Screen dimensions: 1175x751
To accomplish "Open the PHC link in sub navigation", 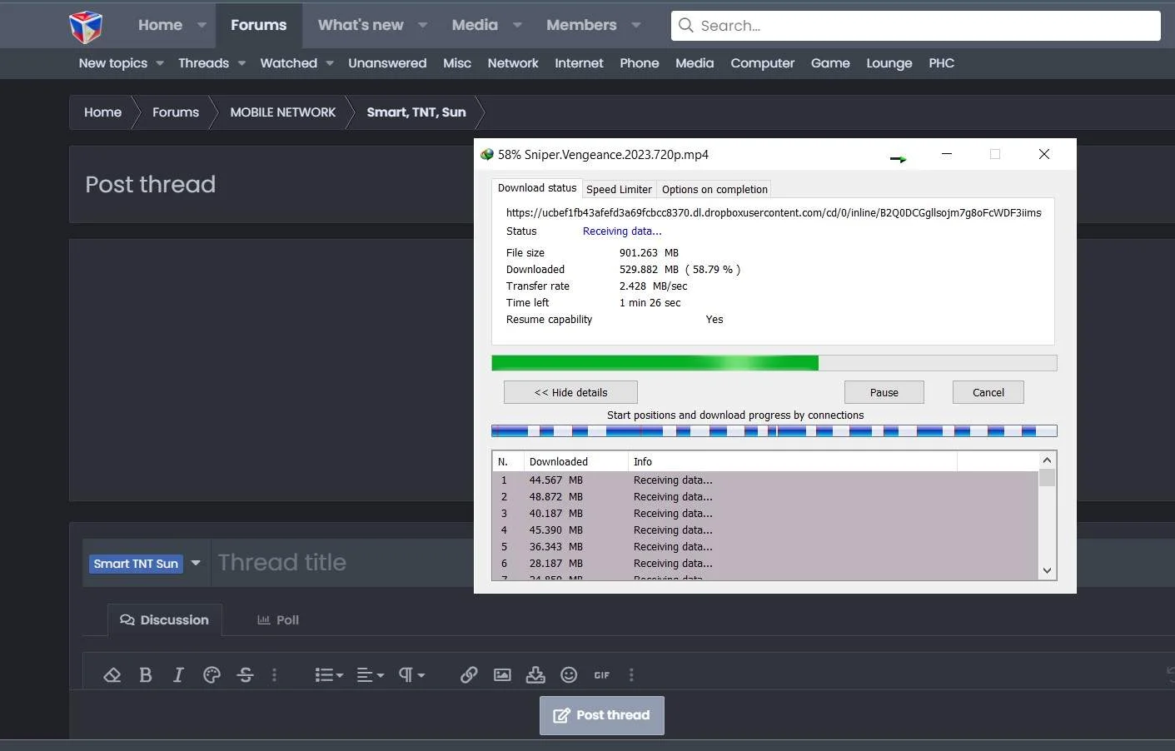I will [x=942, y=63].
